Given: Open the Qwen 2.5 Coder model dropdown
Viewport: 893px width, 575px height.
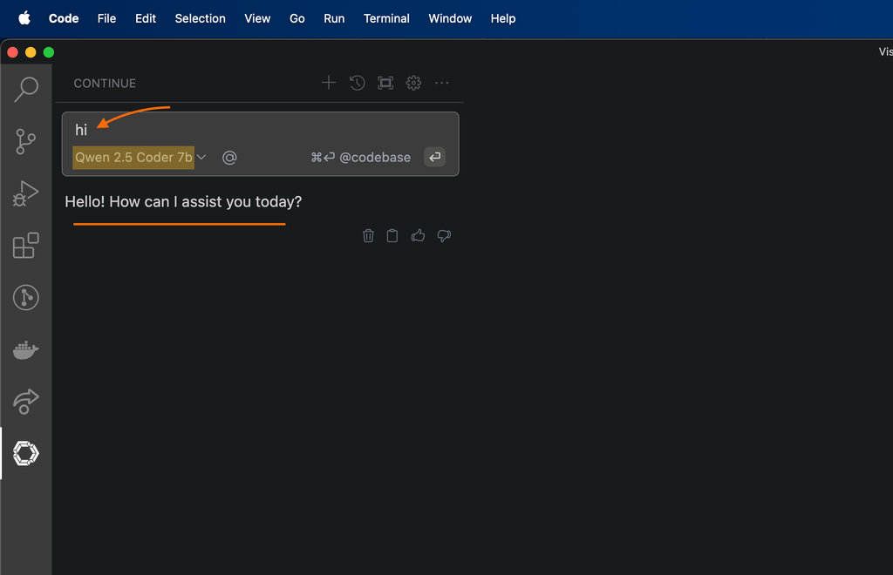Looking at the screenshot, I should click(x=140, y=157).
